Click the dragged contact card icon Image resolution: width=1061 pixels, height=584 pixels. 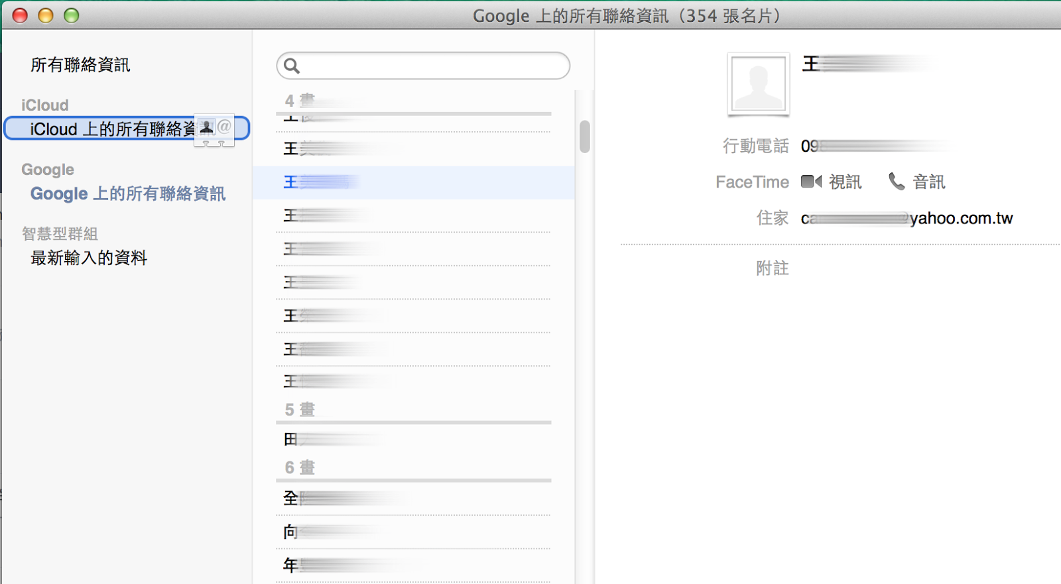tap(214, 130)
